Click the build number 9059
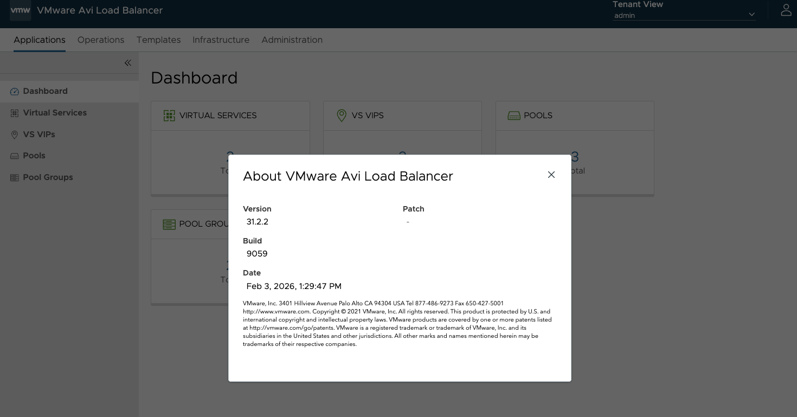 tap(257, 254)
